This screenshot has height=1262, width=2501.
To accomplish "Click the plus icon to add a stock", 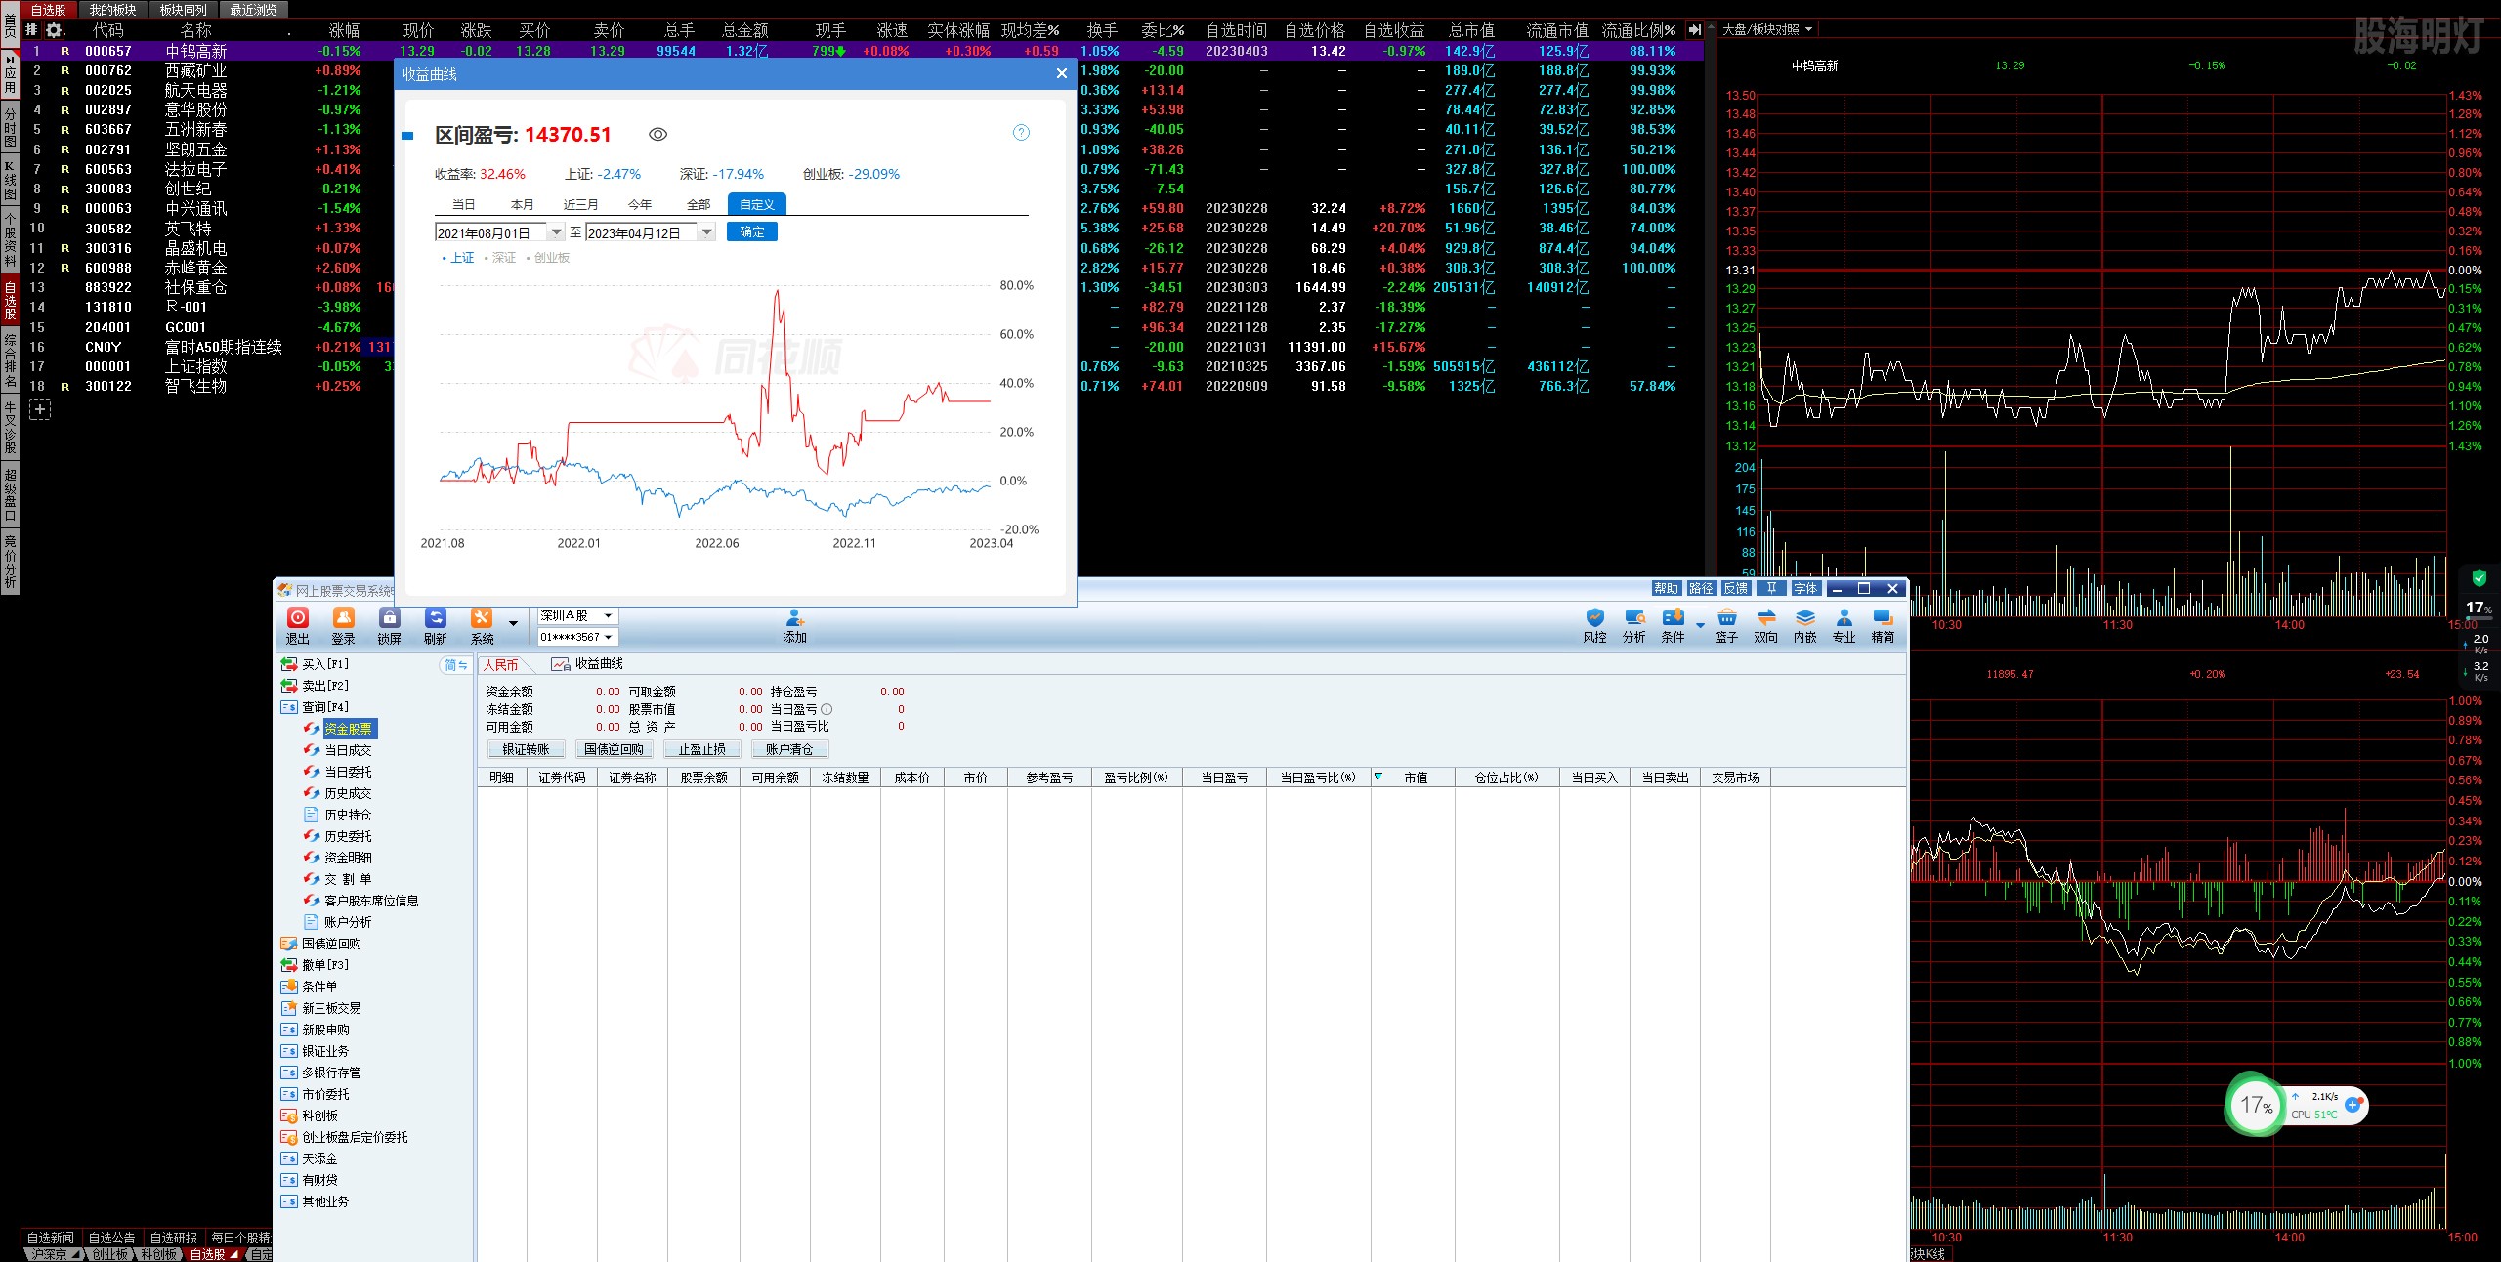I will click(x=40, y=409).
